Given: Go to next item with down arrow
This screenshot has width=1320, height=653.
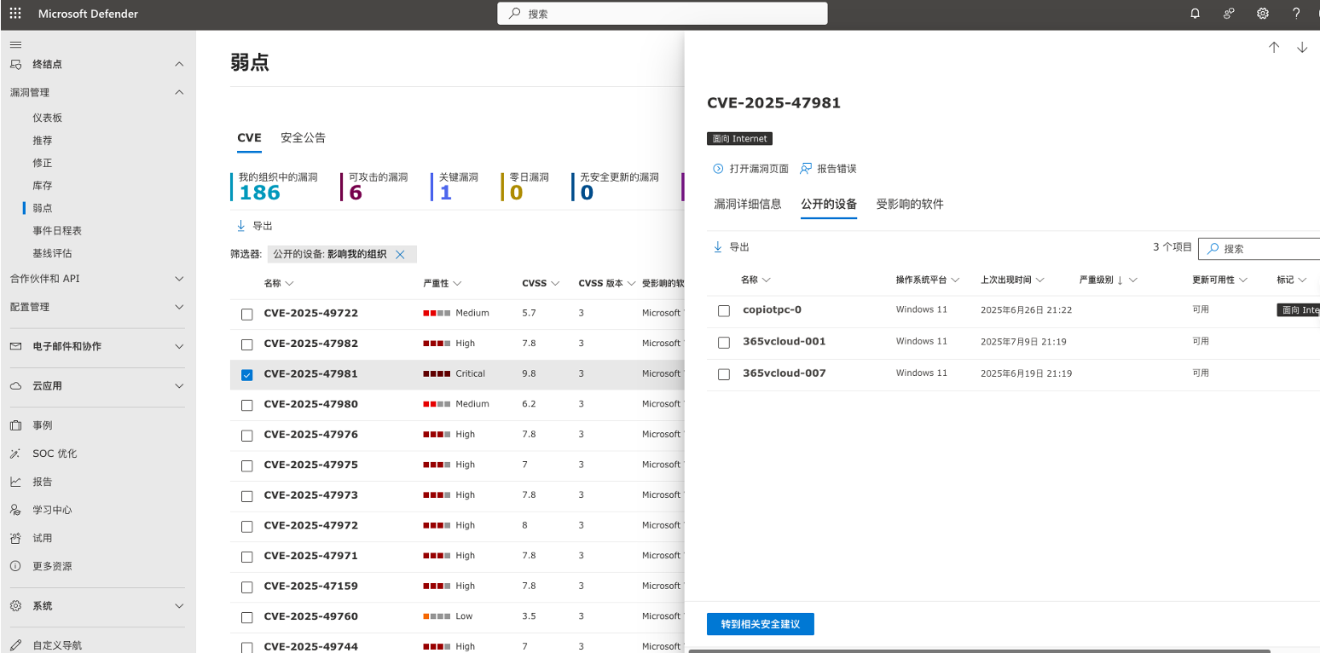Looking at the screenshot, I should click(1302, 48).
